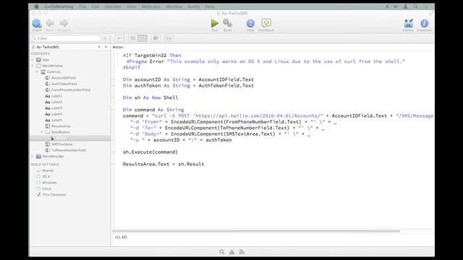This screenshot has height=260, width=463.
Task: Click the list view editor toolbar button
Action: pos(133,38)
